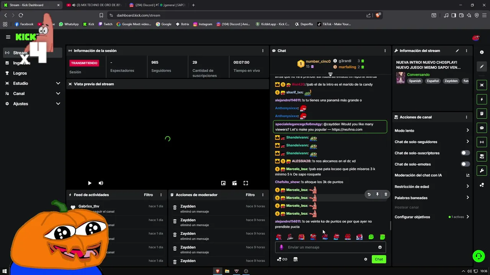Open the Twitch bookmark
490x275 pixels.
pyautogui.click(x=105, y=24)
